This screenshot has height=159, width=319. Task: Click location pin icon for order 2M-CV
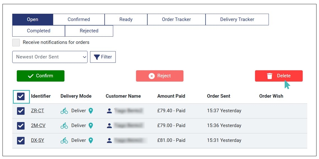coord(91,125)
